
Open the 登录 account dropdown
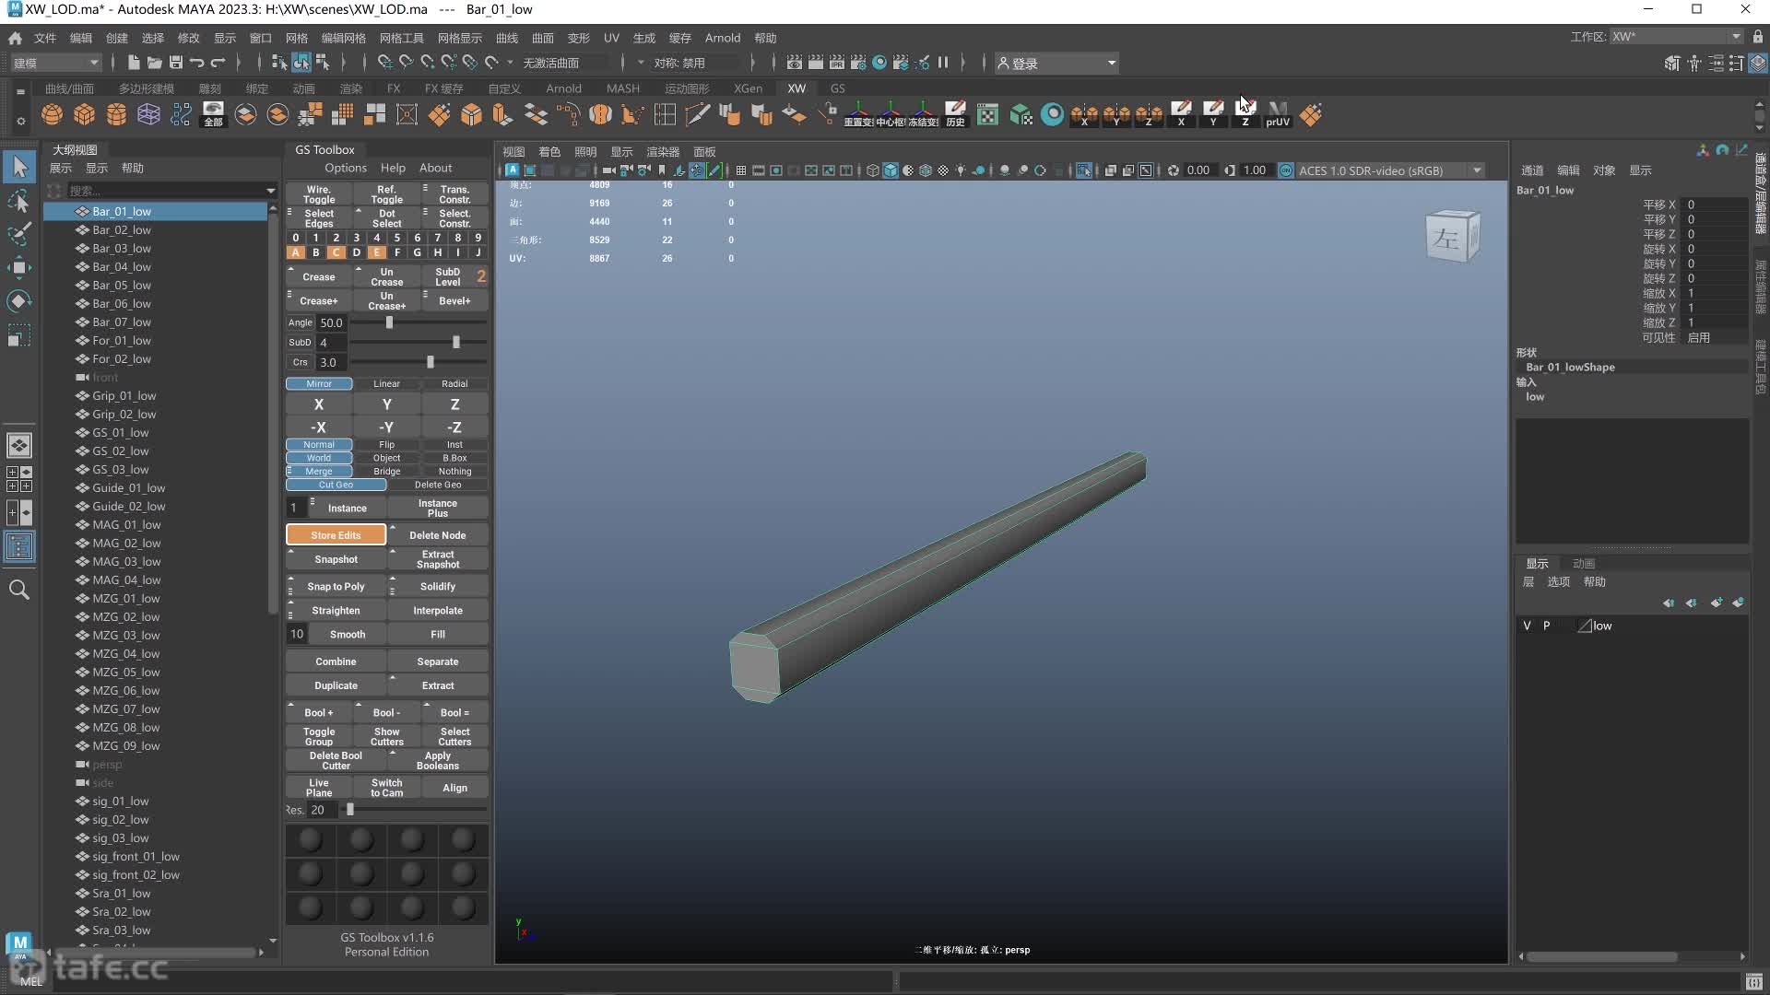point(1056,63)
